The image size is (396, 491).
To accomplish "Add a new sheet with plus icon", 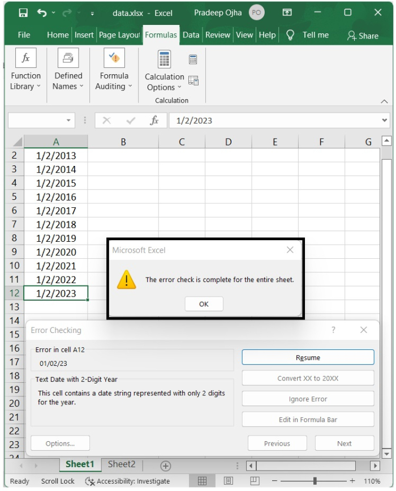I will coord(165,466).
